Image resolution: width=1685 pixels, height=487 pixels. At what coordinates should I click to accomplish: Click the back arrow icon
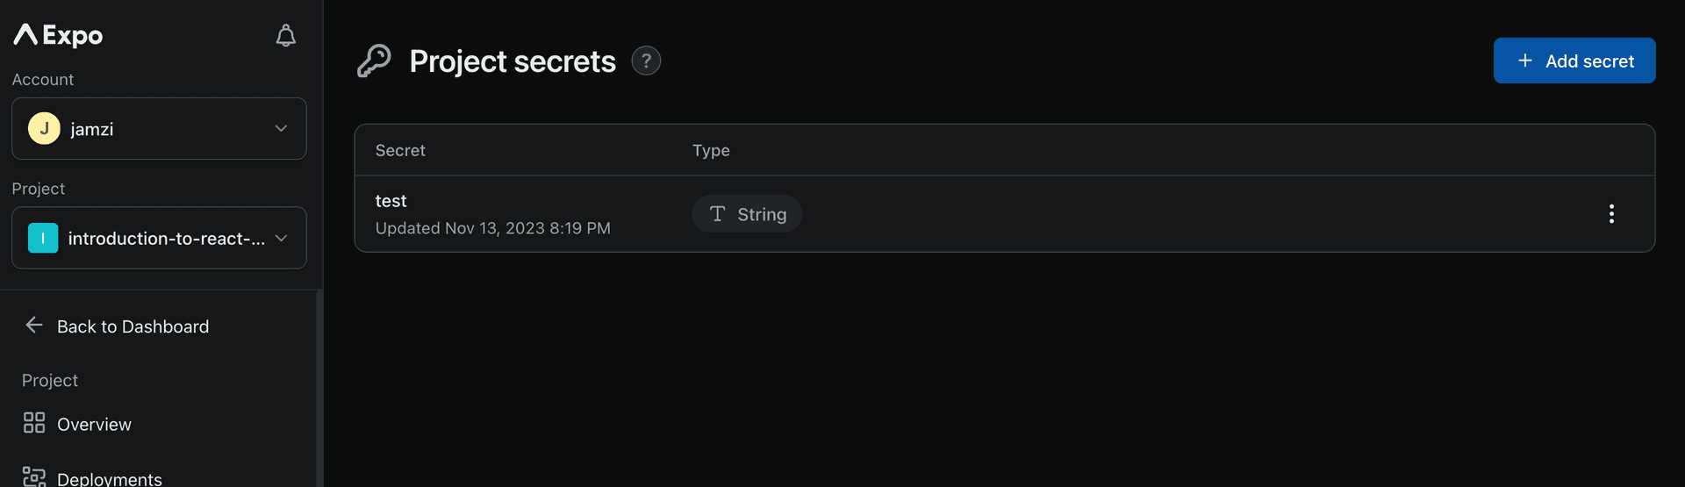(34, 326)
